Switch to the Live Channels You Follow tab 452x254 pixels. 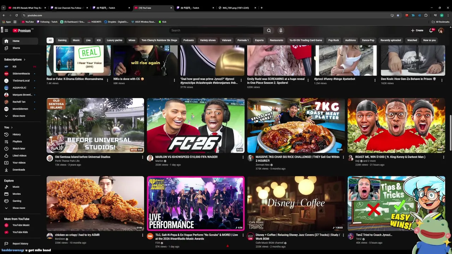(x=68, y=8)
